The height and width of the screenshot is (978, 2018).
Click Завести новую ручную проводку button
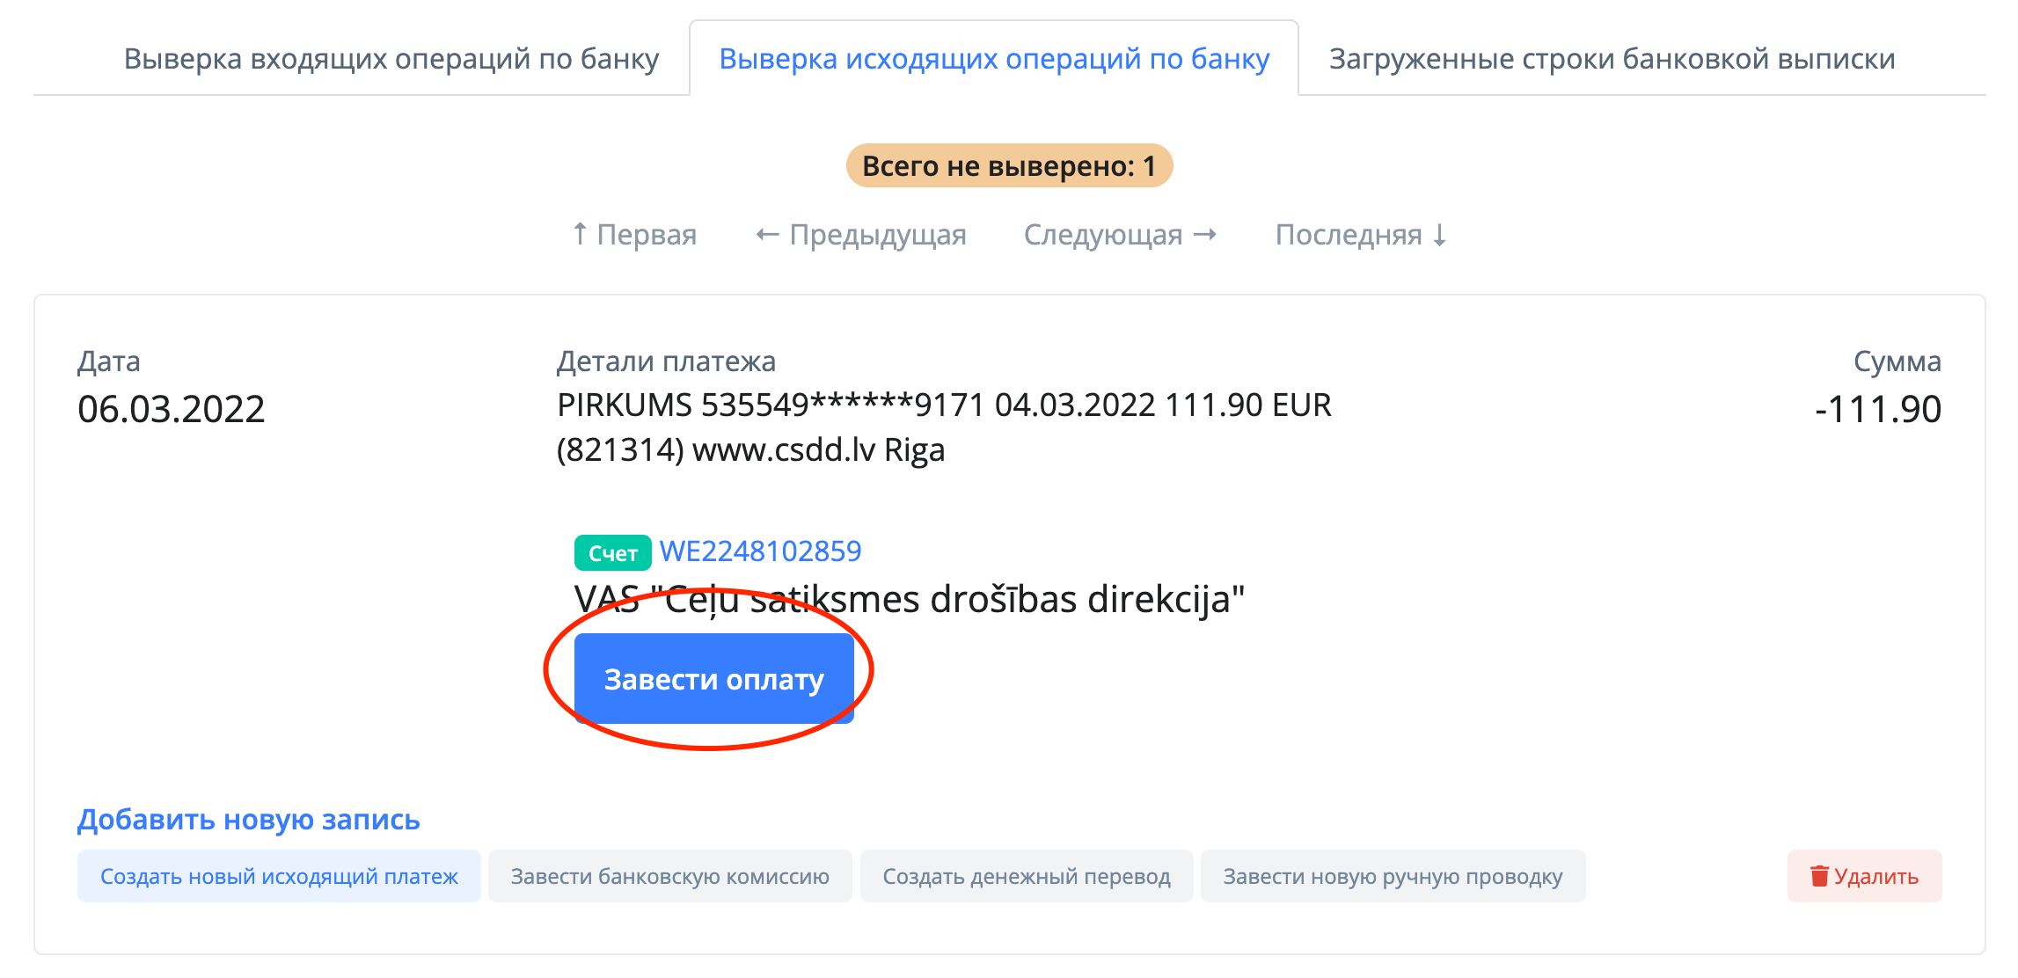(1393, 876)
